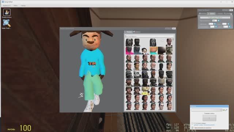234x132 pixels.
Task: Select the checkmark tab in top-right panel
Action: click(211, 14)
